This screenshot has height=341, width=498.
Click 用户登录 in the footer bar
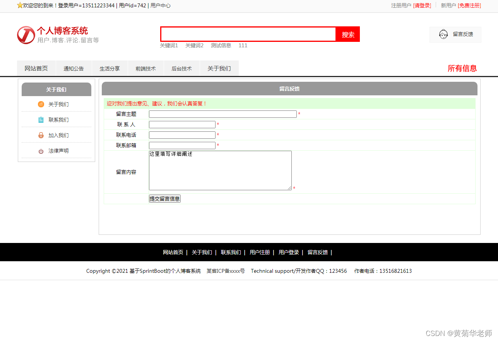(x=289, y=252)
